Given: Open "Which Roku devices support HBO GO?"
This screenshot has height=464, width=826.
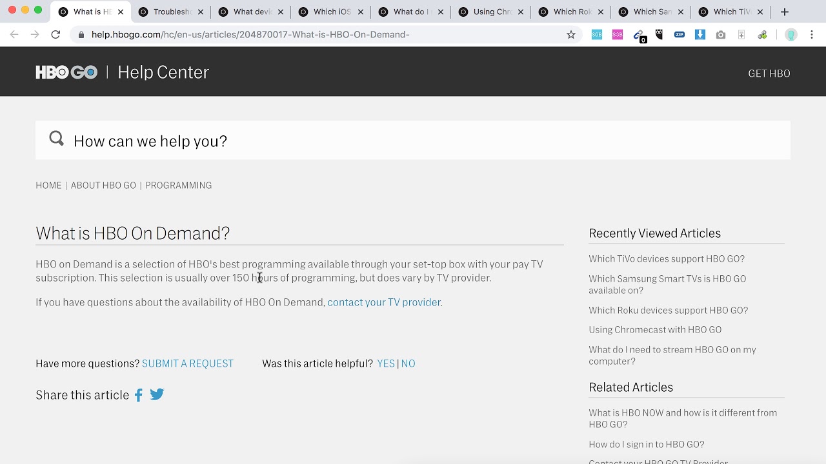Looking at the screenshot, I should 668,311.
